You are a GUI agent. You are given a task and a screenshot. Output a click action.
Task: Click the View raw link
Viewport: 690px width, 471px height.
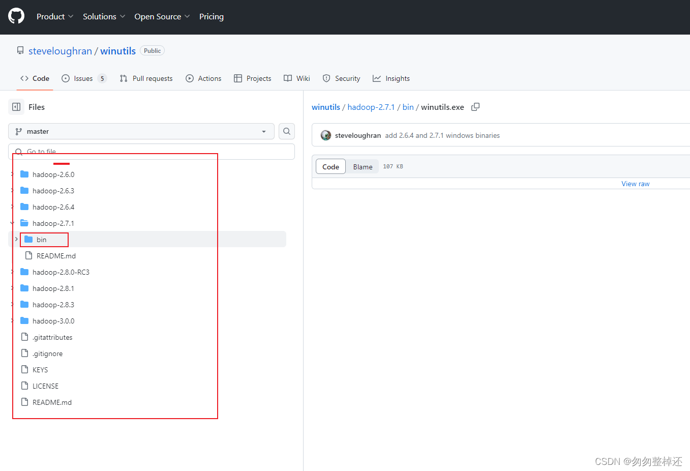pyautogui.click(x=635, y=184)
